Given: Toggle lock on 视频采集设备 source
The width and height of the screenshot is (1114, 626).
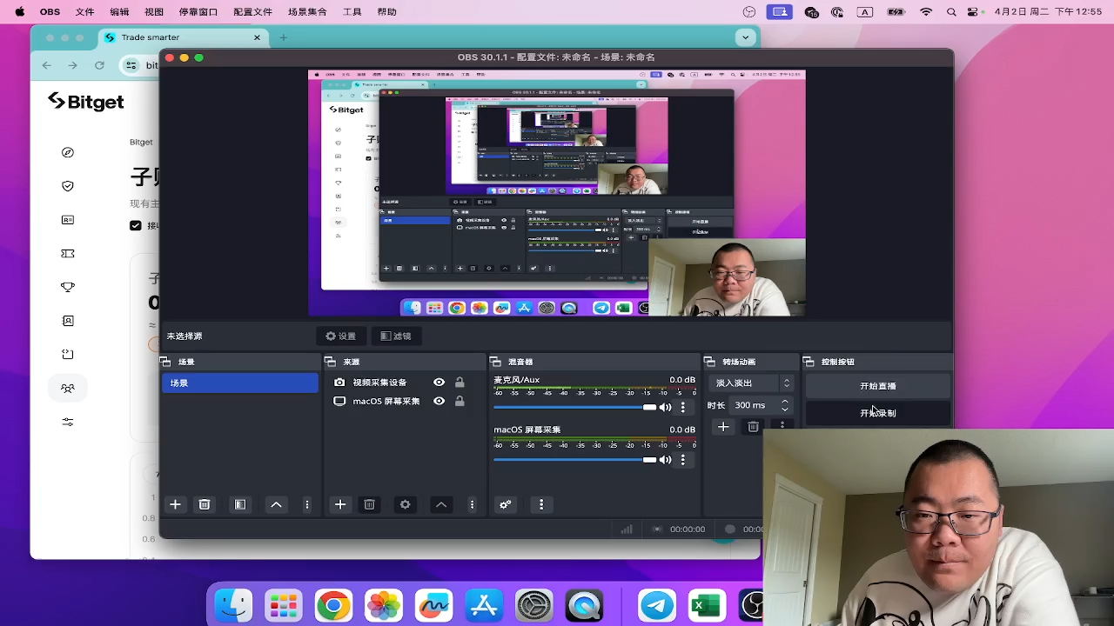Looking at the screenshot, I should [460, 383].
